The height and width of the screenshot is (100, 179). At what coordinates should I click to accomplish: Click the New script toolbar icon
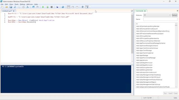click(x=3, y=7)
